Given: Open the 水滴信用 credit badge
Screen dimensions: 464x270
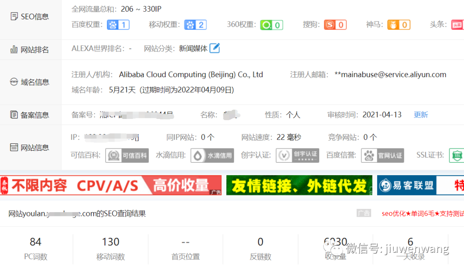Looking at the screenshot, I should coord(212,155).
